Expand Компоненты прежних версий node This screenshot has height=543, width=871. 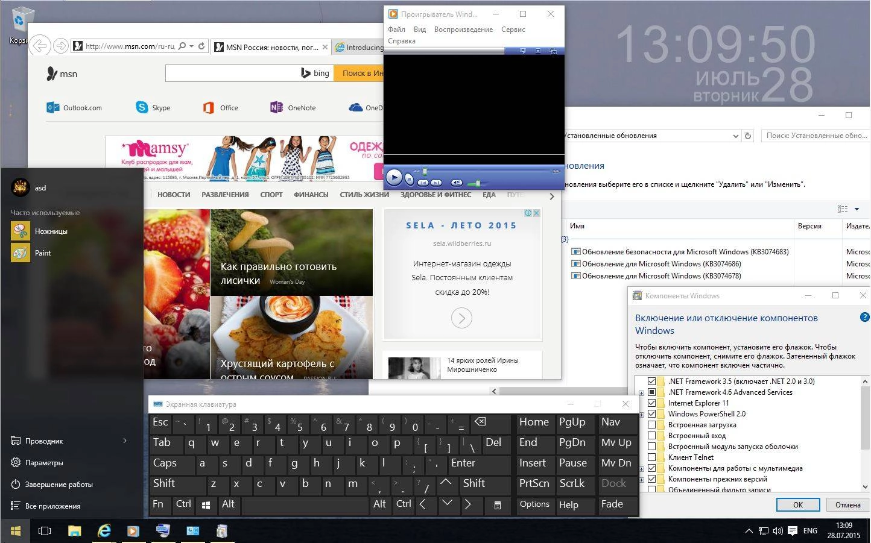click(641, 480)
